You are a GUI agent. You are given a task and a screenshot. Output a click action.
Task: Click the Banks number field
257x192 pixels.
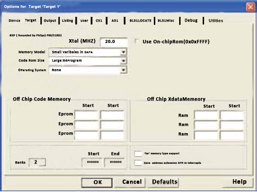point(37,162)
